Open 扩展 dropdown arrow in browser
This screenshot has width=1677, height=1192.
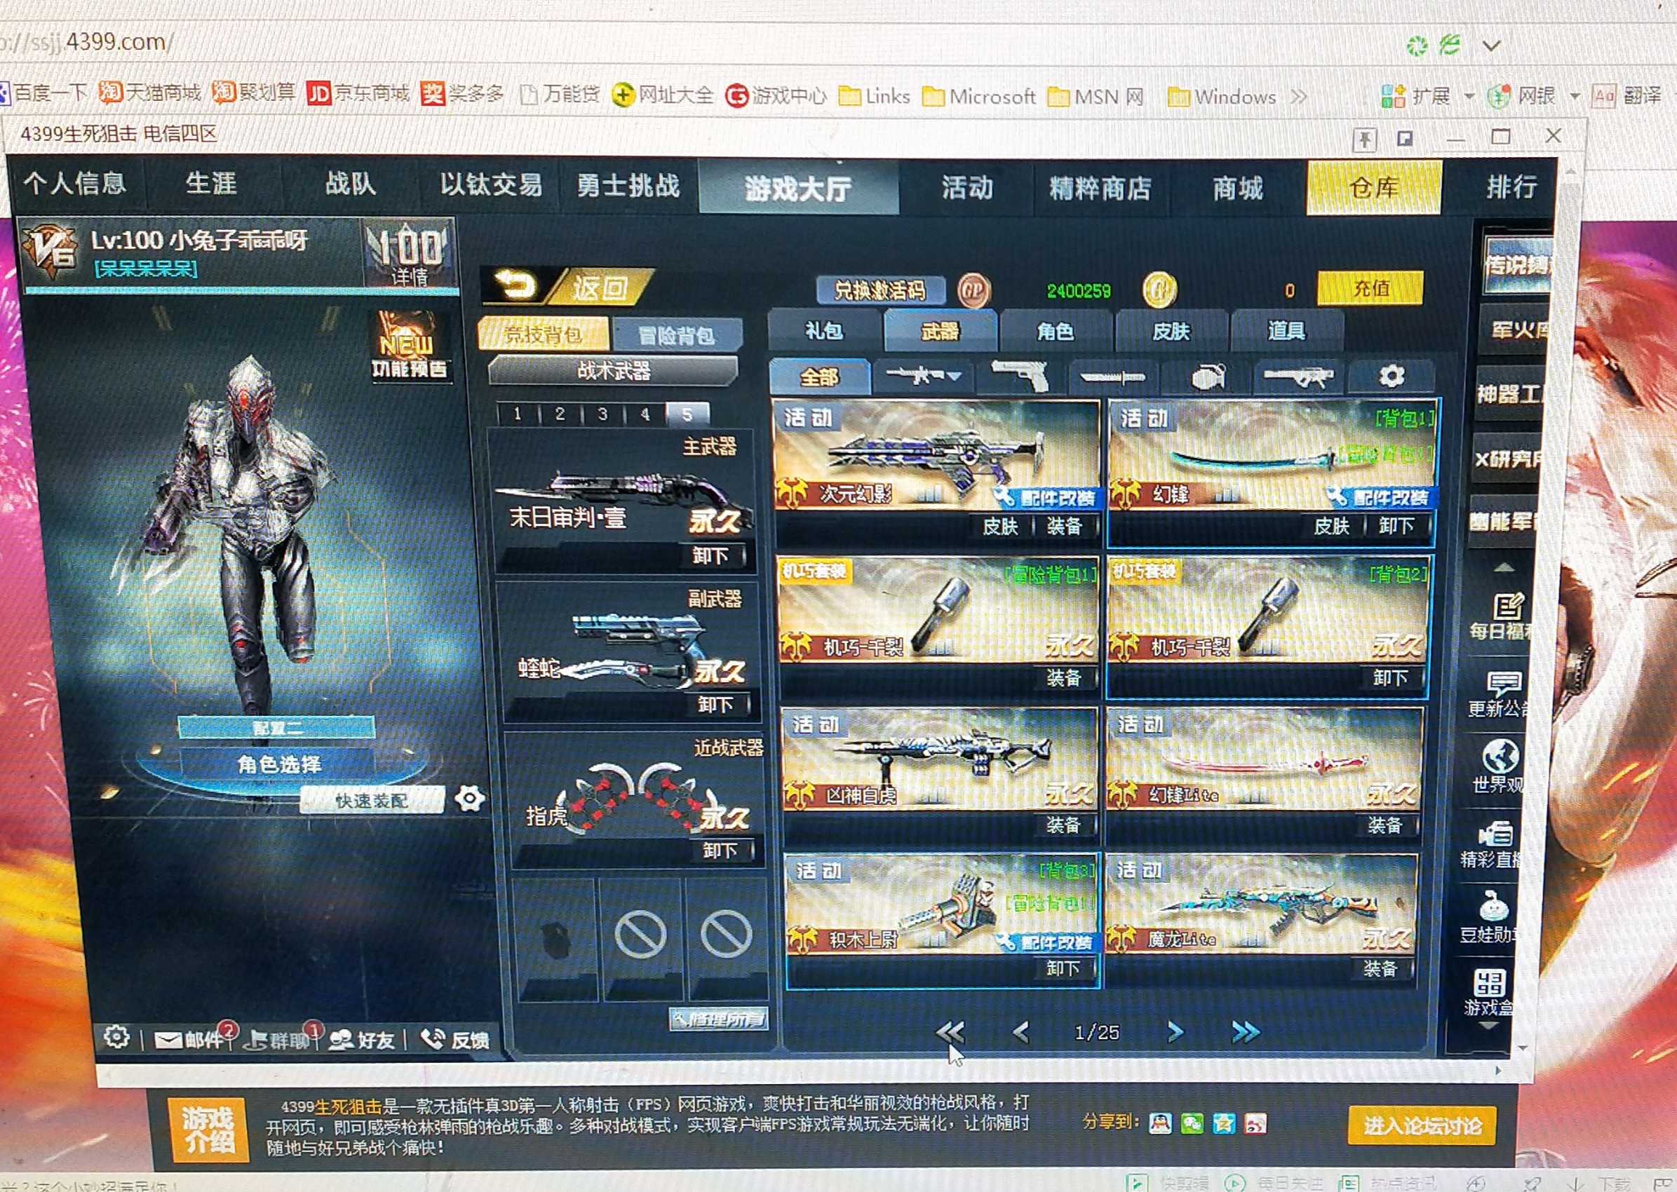coord(1469,96)
